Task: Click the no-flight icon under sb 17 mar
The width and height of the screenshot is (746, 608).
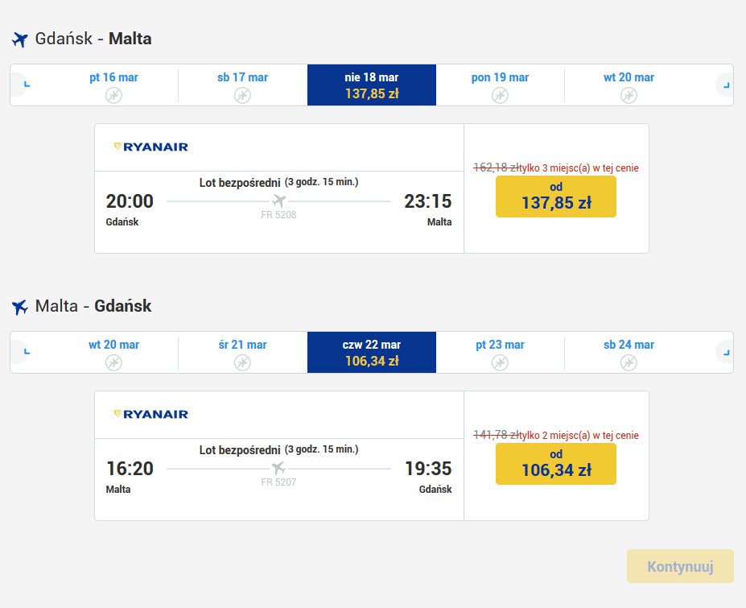Action: point(243,95)
